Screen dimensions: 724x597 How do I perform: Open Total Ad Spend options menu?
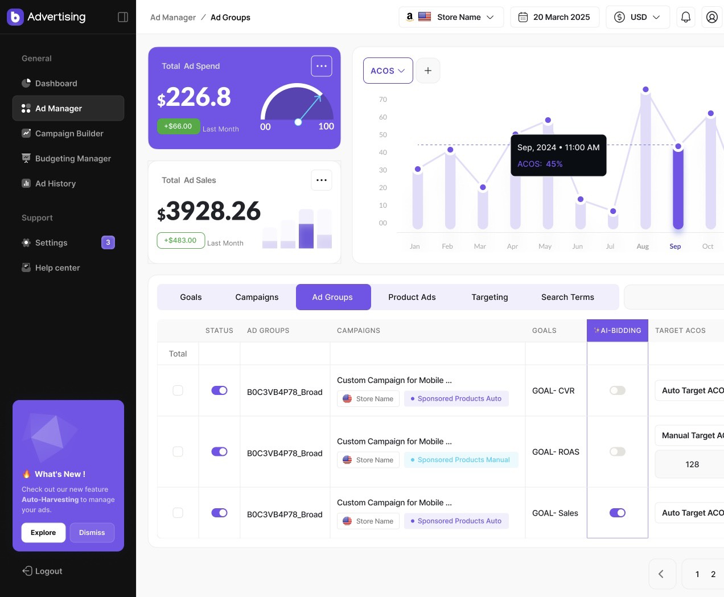pyautogui.click(x=322, y=66)
